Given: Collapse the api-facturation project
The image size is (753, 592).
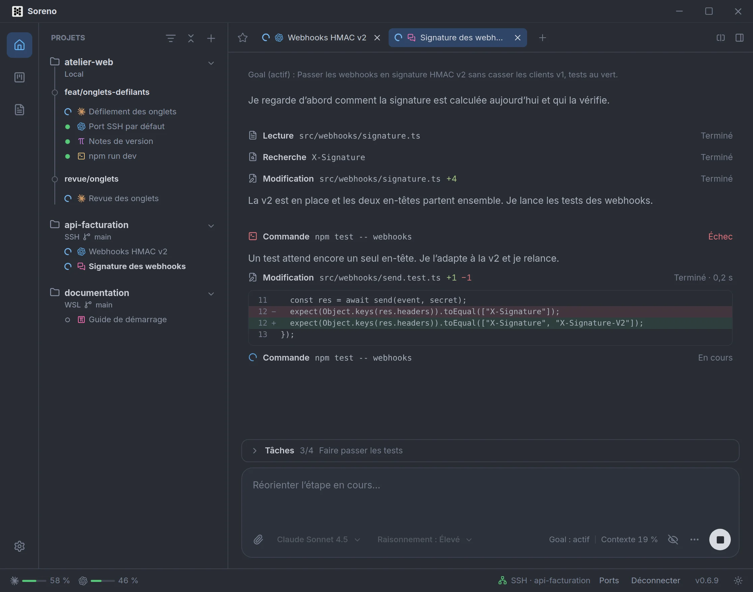Looking at the screenshot, I should point(211,226).
